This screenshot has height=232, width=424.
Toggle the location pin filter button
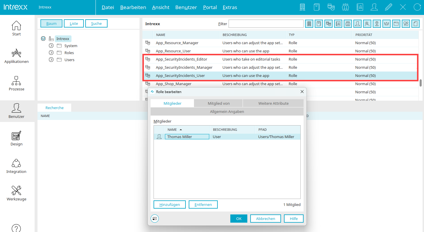pos(377,24)
